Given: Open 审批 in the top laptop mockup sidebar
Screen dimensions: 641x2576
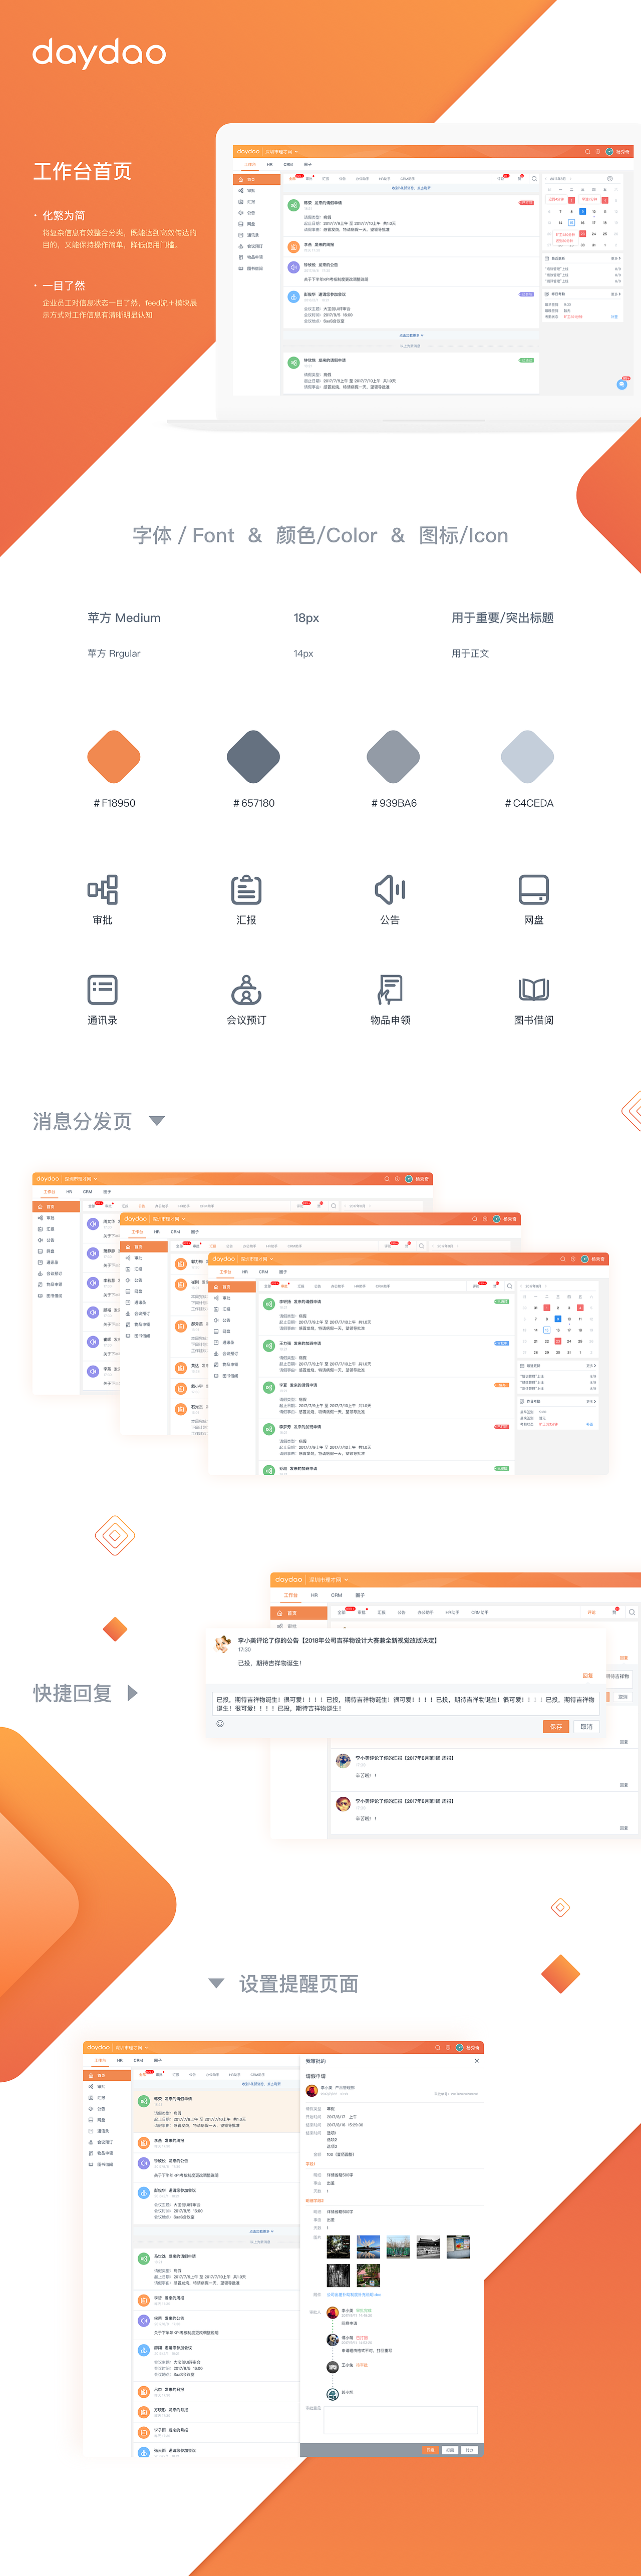Looking at the screenshot, I should tap(256, 190).
